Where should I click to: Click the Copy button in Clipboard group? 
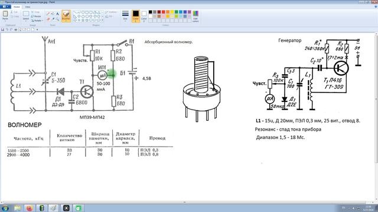pyautogui.click(x=14, y=16)
